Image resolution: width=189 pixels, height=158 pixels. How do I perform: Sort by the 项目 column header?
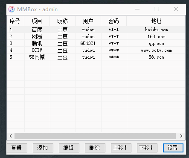(37, 21)
